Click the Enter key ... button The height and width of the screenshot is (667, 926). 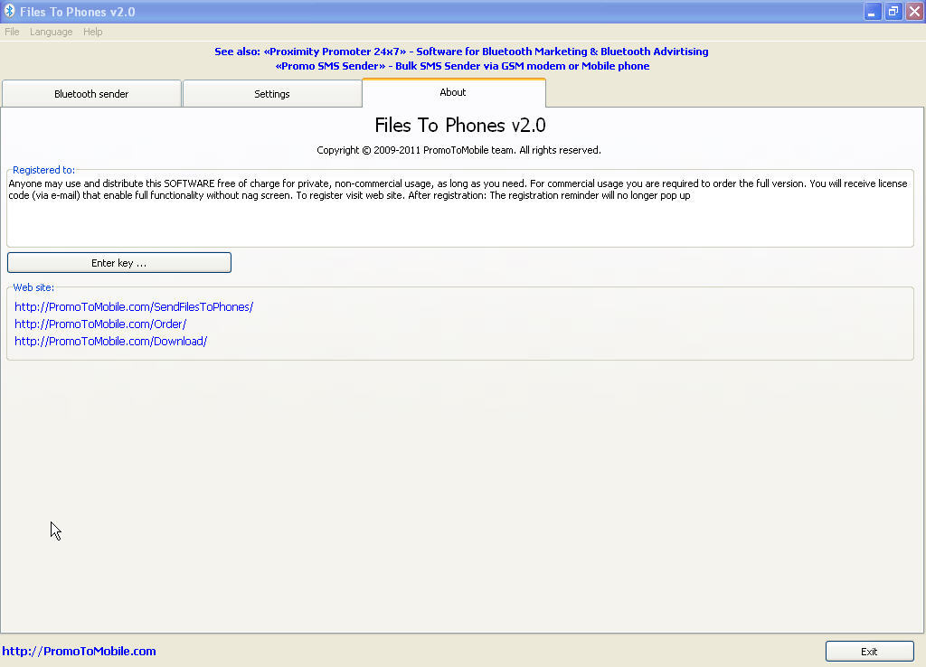[x=119, y=263]
